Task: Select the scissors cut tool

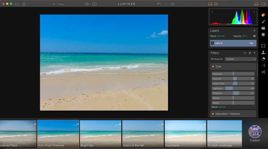Action: [x=263, y=72]
